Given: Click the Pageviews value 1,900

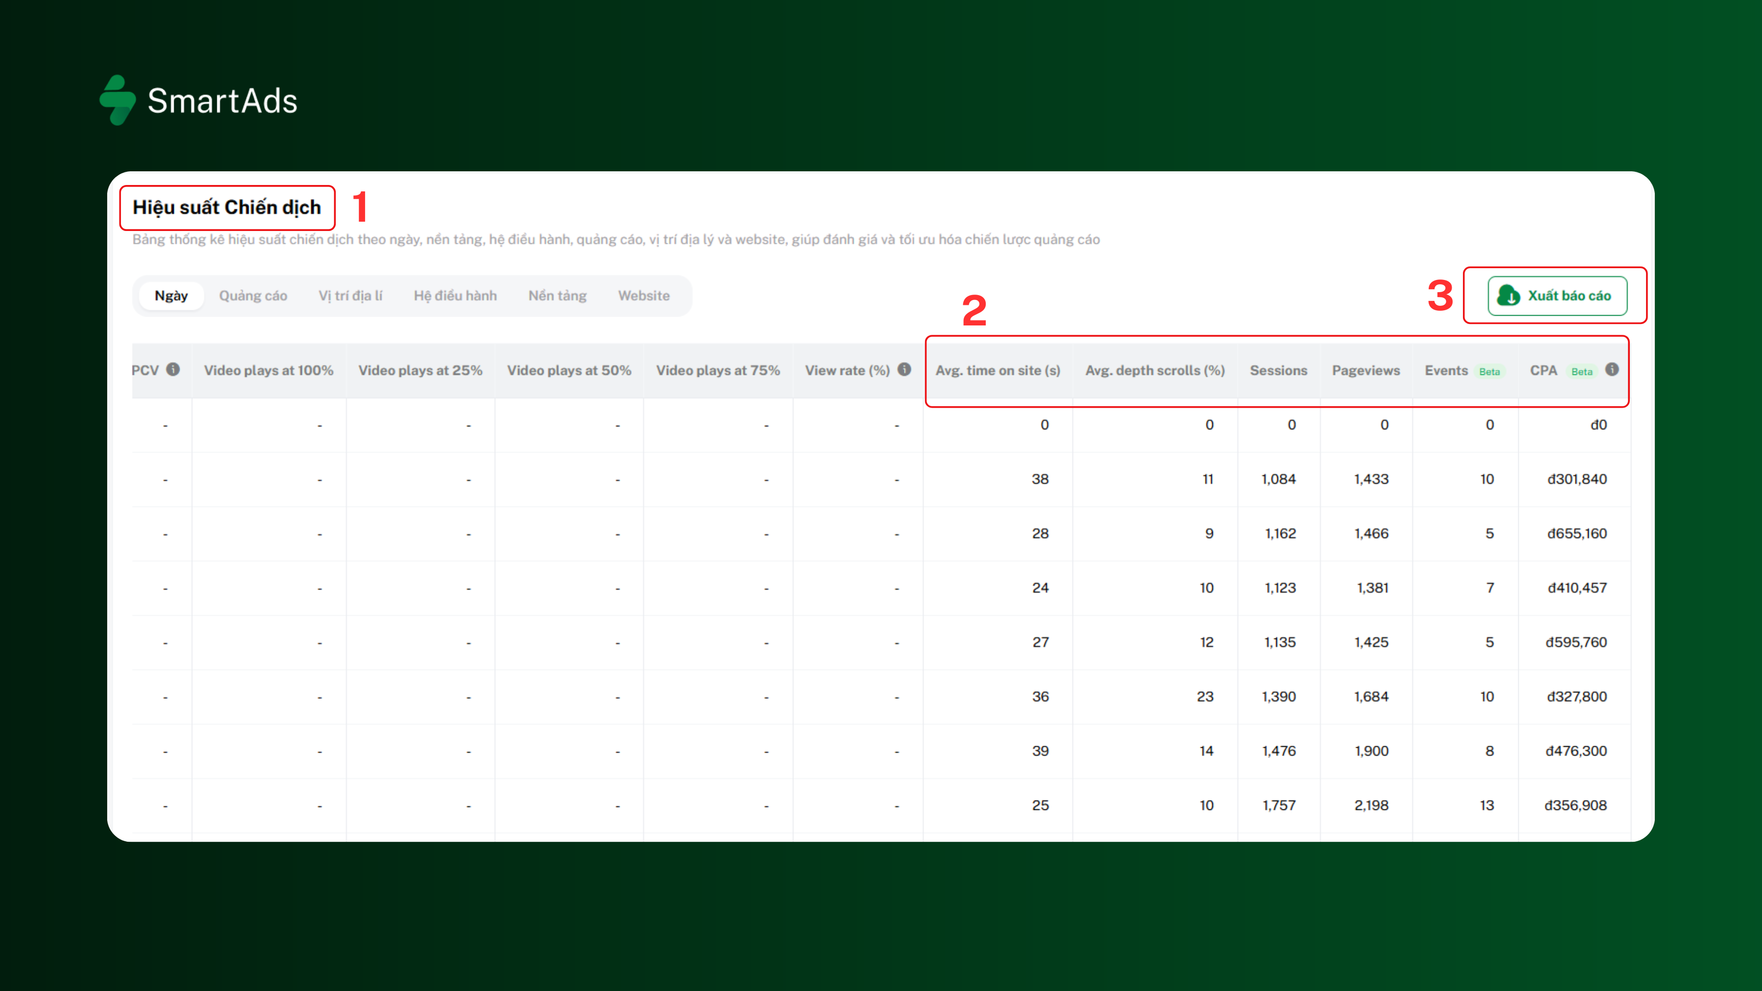Looking at the screenshot, I should pos(1371,751).
